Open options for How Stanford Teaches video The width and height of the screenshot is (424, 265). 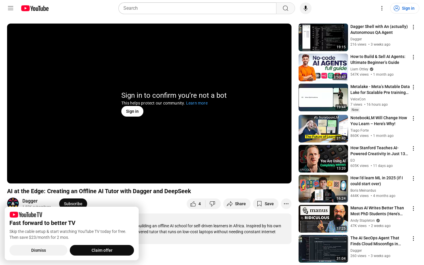tap(413, 148)
